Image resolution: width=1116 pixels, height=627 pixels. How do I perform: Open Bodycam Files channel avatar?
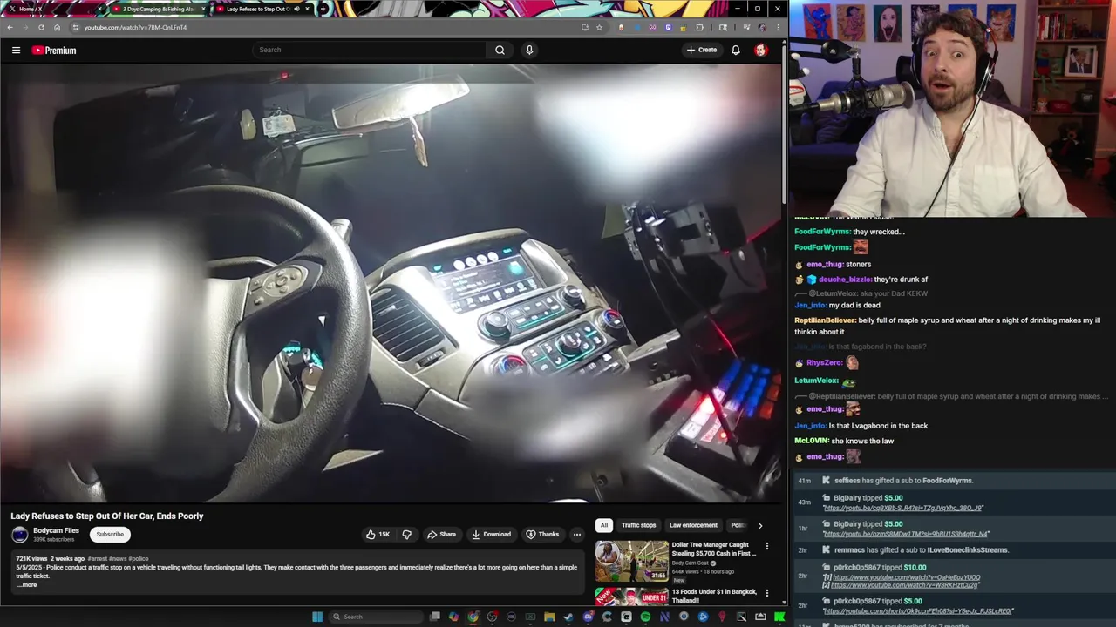[19, 535]
